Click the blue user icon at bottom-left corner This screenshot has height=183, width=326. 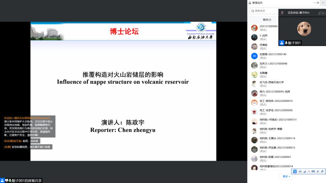(x=2, y=180)
